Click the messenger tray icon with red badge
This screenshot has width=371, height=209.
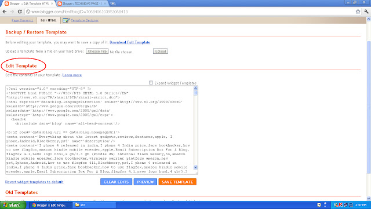point(336,205)
